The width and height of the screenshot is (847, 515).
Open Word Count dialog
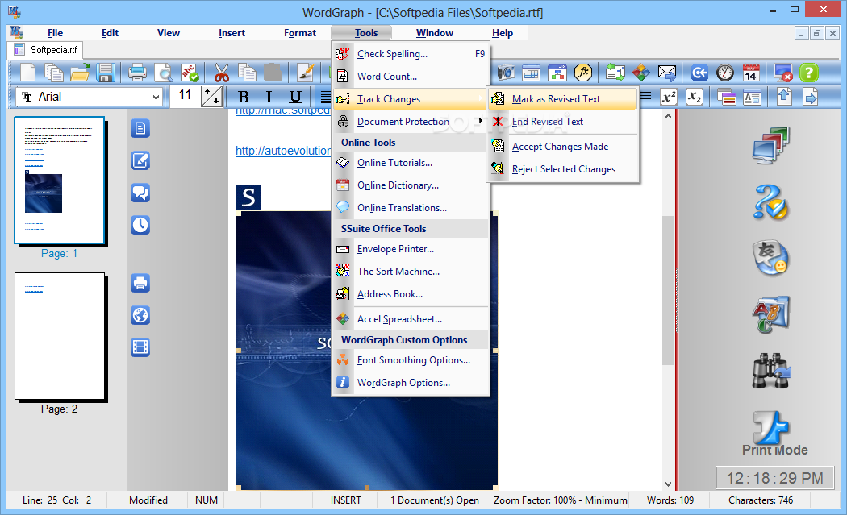(411, 76)
